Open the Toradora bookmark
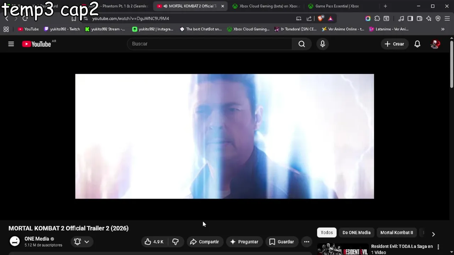 [295, 29]
